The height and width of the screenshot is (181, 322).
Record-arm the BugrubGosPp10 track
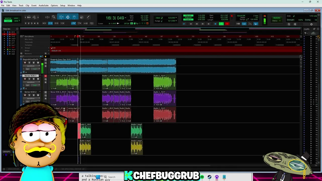[x=25, y=63]
